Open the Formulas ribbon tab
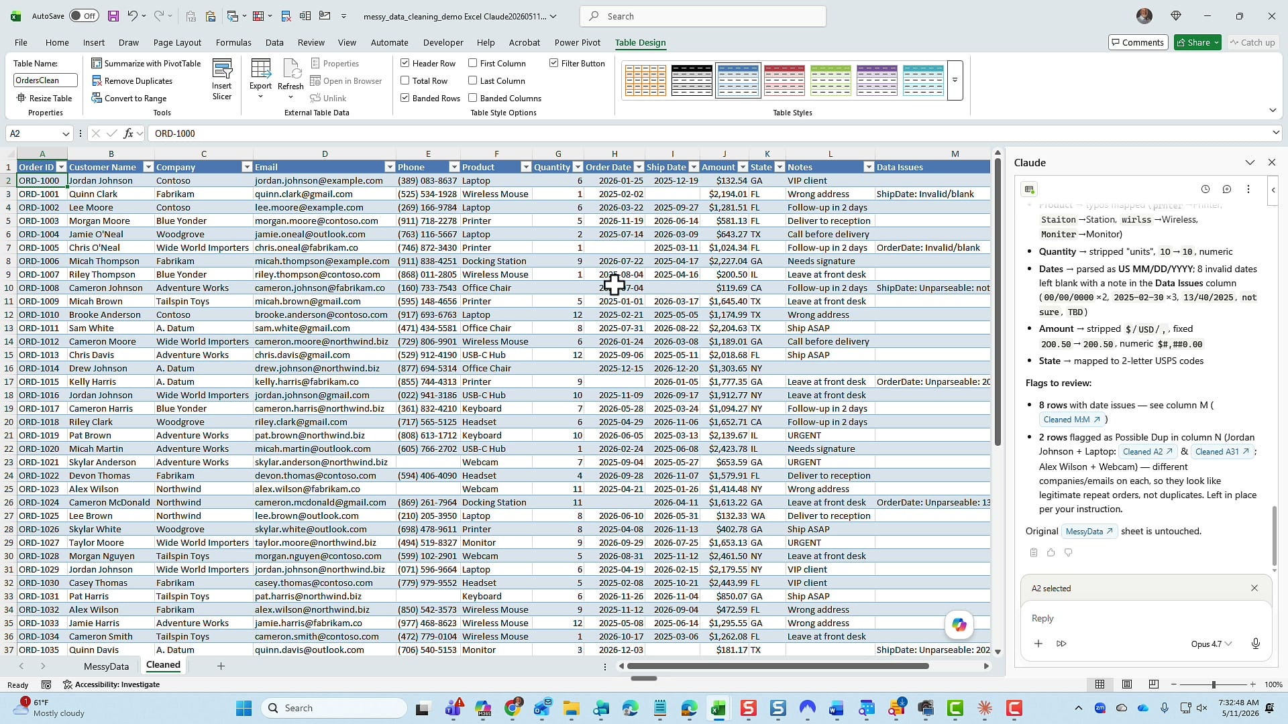 [x=233, y=42]
